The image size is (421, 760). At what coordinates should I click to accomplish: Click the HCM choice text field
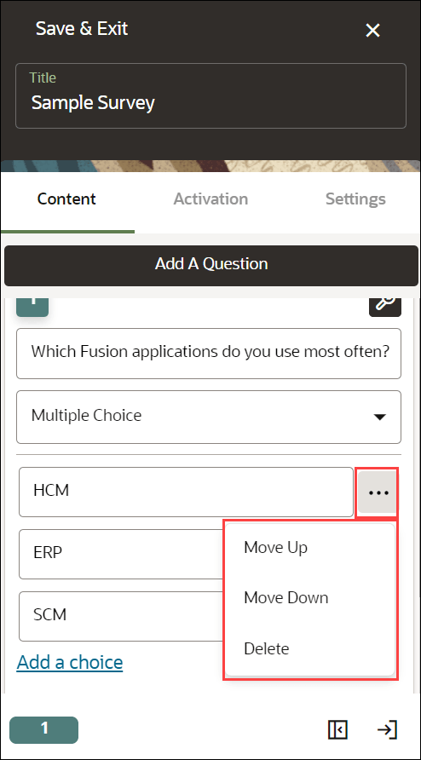point(187,492)
